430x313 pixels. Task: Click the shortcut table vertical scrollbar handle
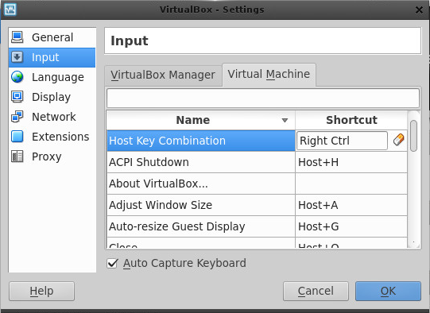(x=413, y=136)
